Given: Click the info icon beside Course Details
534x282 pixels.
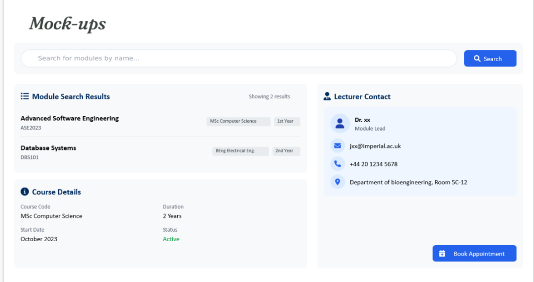Looking at the screenshot, I should click(x=25, y=192).
